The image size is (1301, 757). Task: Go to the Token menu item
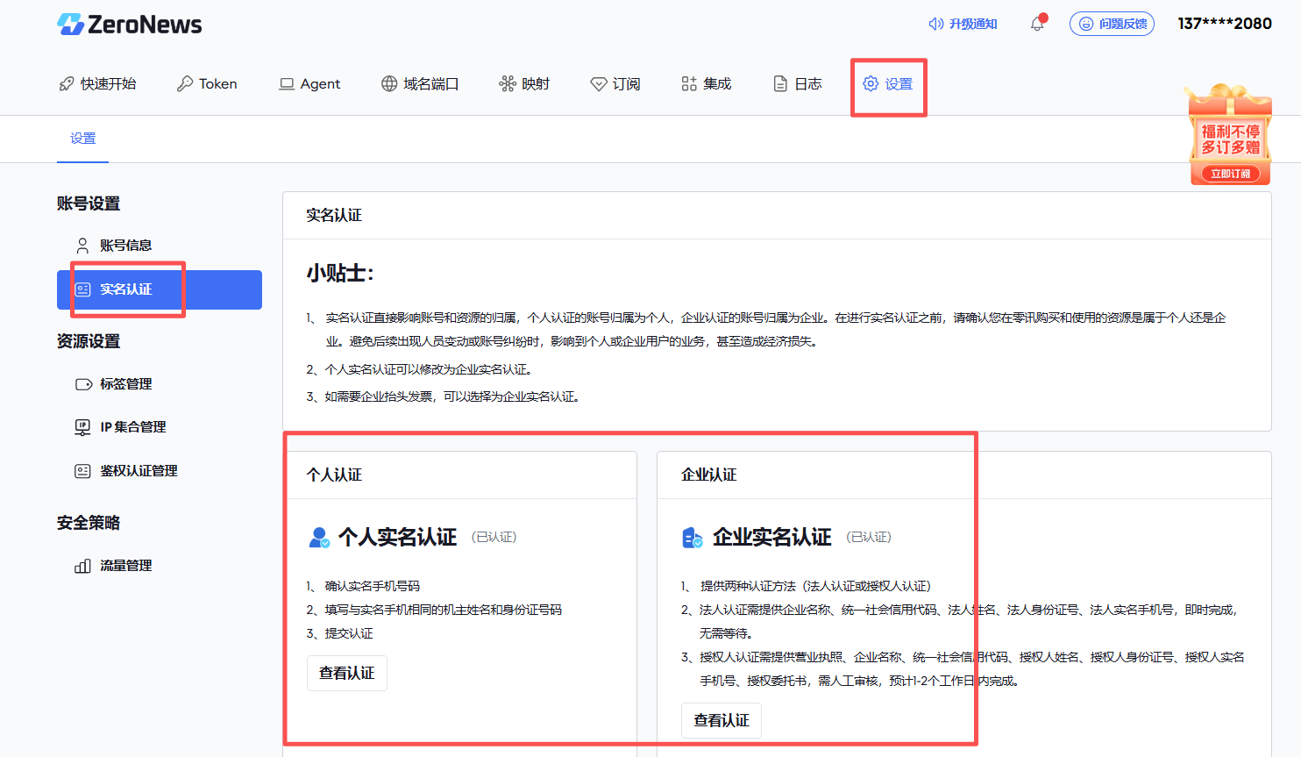click(207, 84)
